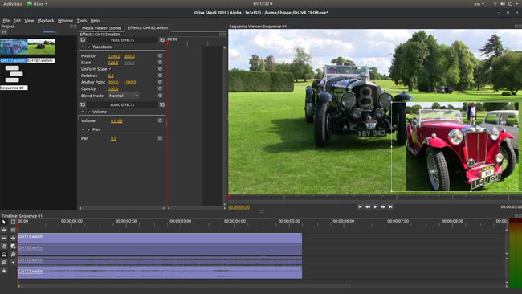Screen dimensions: 522x294
Task: Open the Playback menu
Action: (46, 21)
